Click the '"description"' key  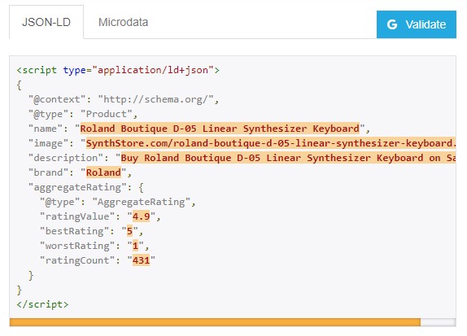pyautogui.click(x=66, y=158)
